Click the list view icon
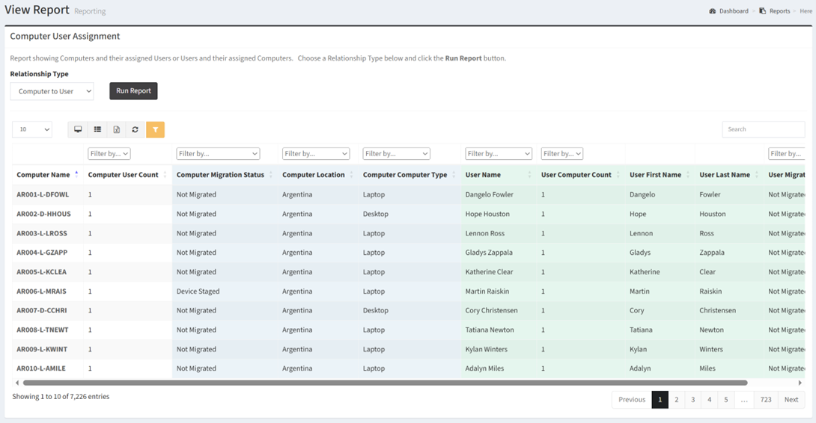The height and width of the screenshot is (423, 816). coord(97,129)
